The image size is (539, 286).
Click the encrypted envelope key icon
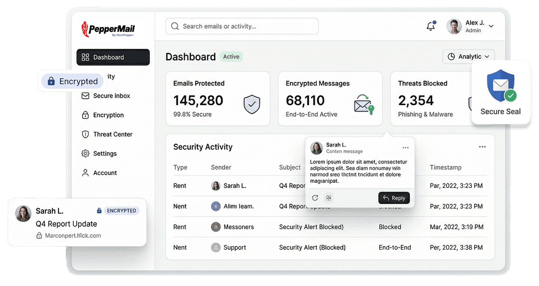coord(364,105)
